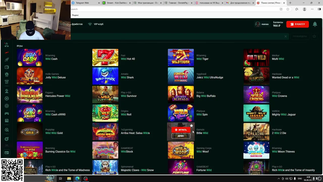Click the Arriba Heat: Salsa Wilds title

pyautogui.click(x=135, y=133)
